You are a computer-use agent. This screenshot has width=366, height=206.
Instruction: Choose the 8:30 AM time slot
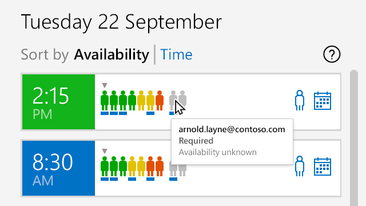[58, 168]
